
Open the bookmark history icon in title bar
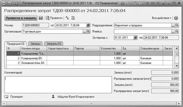click(128, 3)
